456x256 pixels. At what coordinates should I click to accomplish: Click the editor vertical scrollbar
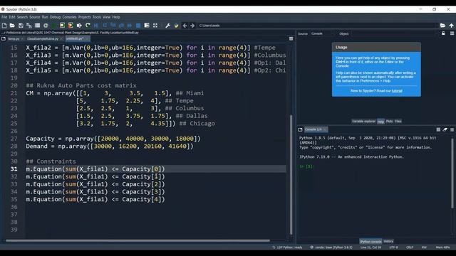click(291, 174)
